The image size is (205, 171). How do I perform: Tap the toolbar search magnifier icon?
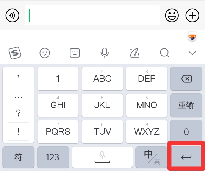[164, 53]
